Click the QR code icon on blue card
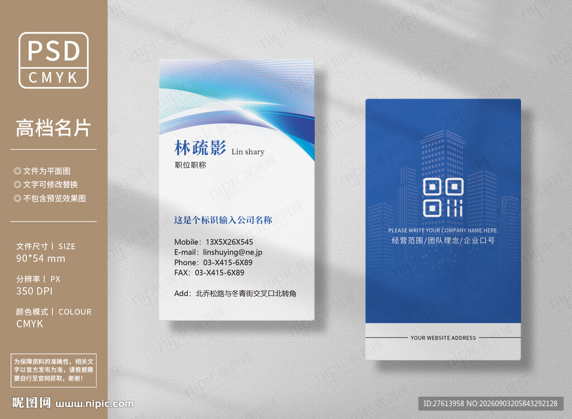572x419 pixels. [443, 197]
